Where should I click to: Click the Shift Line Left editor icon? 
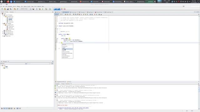(90, 15)
